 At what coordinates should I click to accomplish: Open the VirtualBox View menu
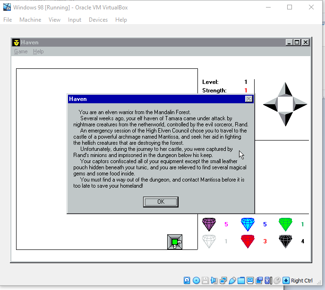(54, 20)
